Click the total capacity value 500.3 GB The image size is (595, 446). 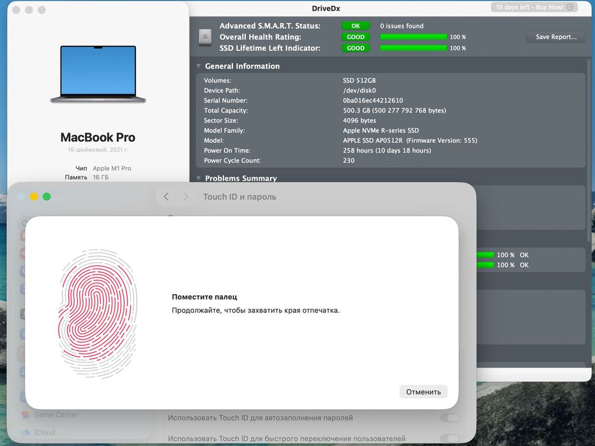coord(395,110)
